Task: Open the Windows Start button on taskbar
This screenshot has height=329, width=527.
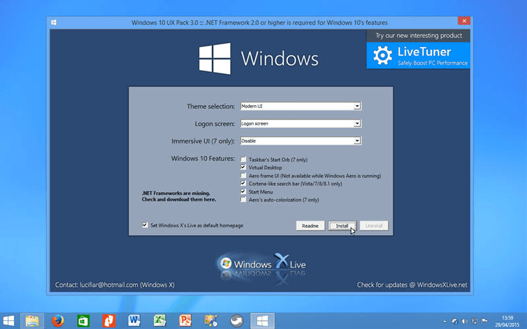Action: [9, 320]
